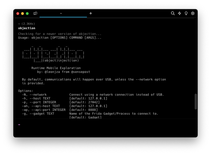Click the "-ah, --api-host TEXT" option
The height and width of the screenshot is (155, 211).
41,106
